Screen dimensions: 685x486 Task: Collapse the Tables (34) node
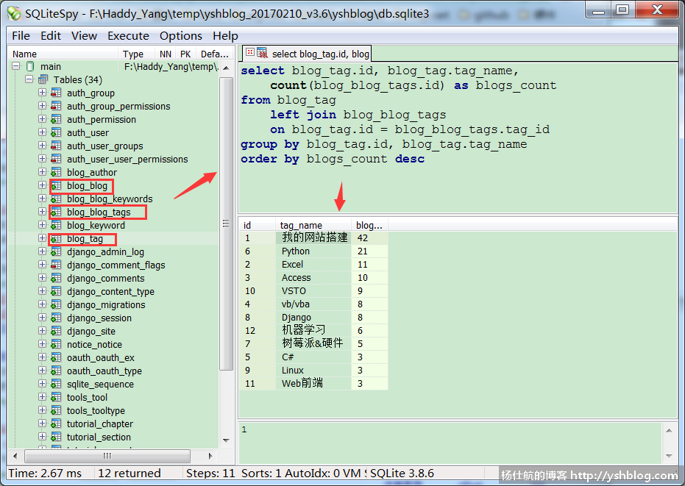coord(29,79)
